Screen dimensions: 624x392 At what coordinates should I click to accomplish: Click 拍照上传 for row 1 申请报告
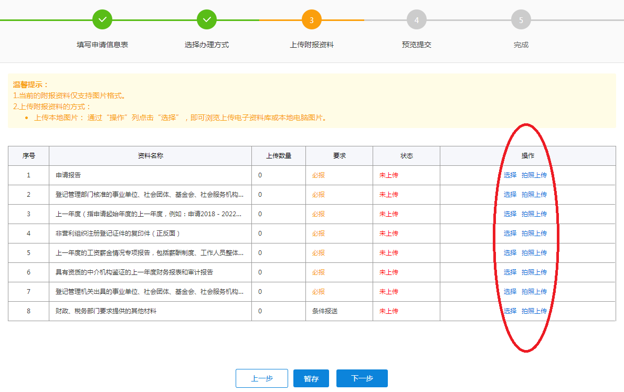click(x=534, y=175)
